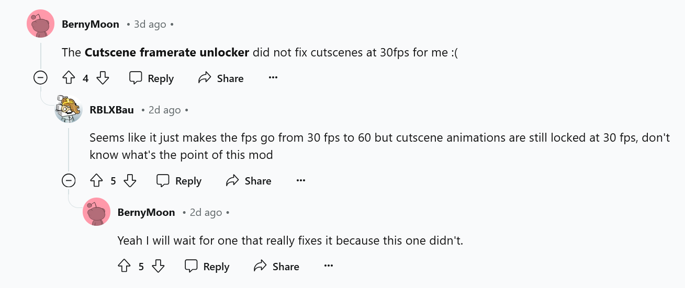Open more options on RBLXBau's comment
Viewport: 685px width, 288px height.
point(300,180)
